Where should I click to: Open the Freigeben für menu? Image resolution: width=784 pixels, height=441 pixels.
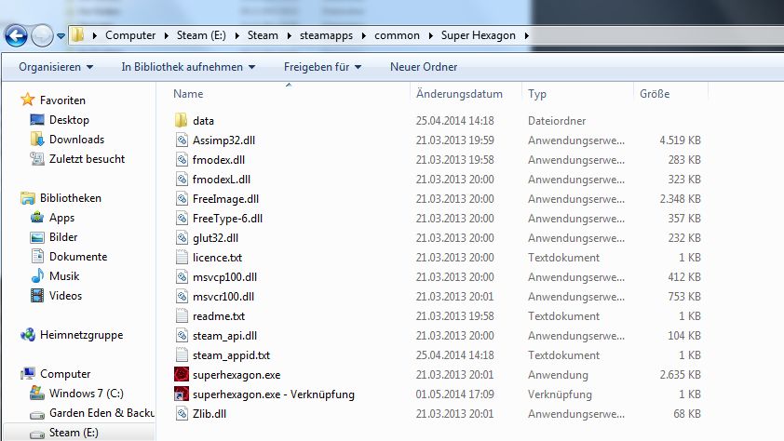pos(322,67)
